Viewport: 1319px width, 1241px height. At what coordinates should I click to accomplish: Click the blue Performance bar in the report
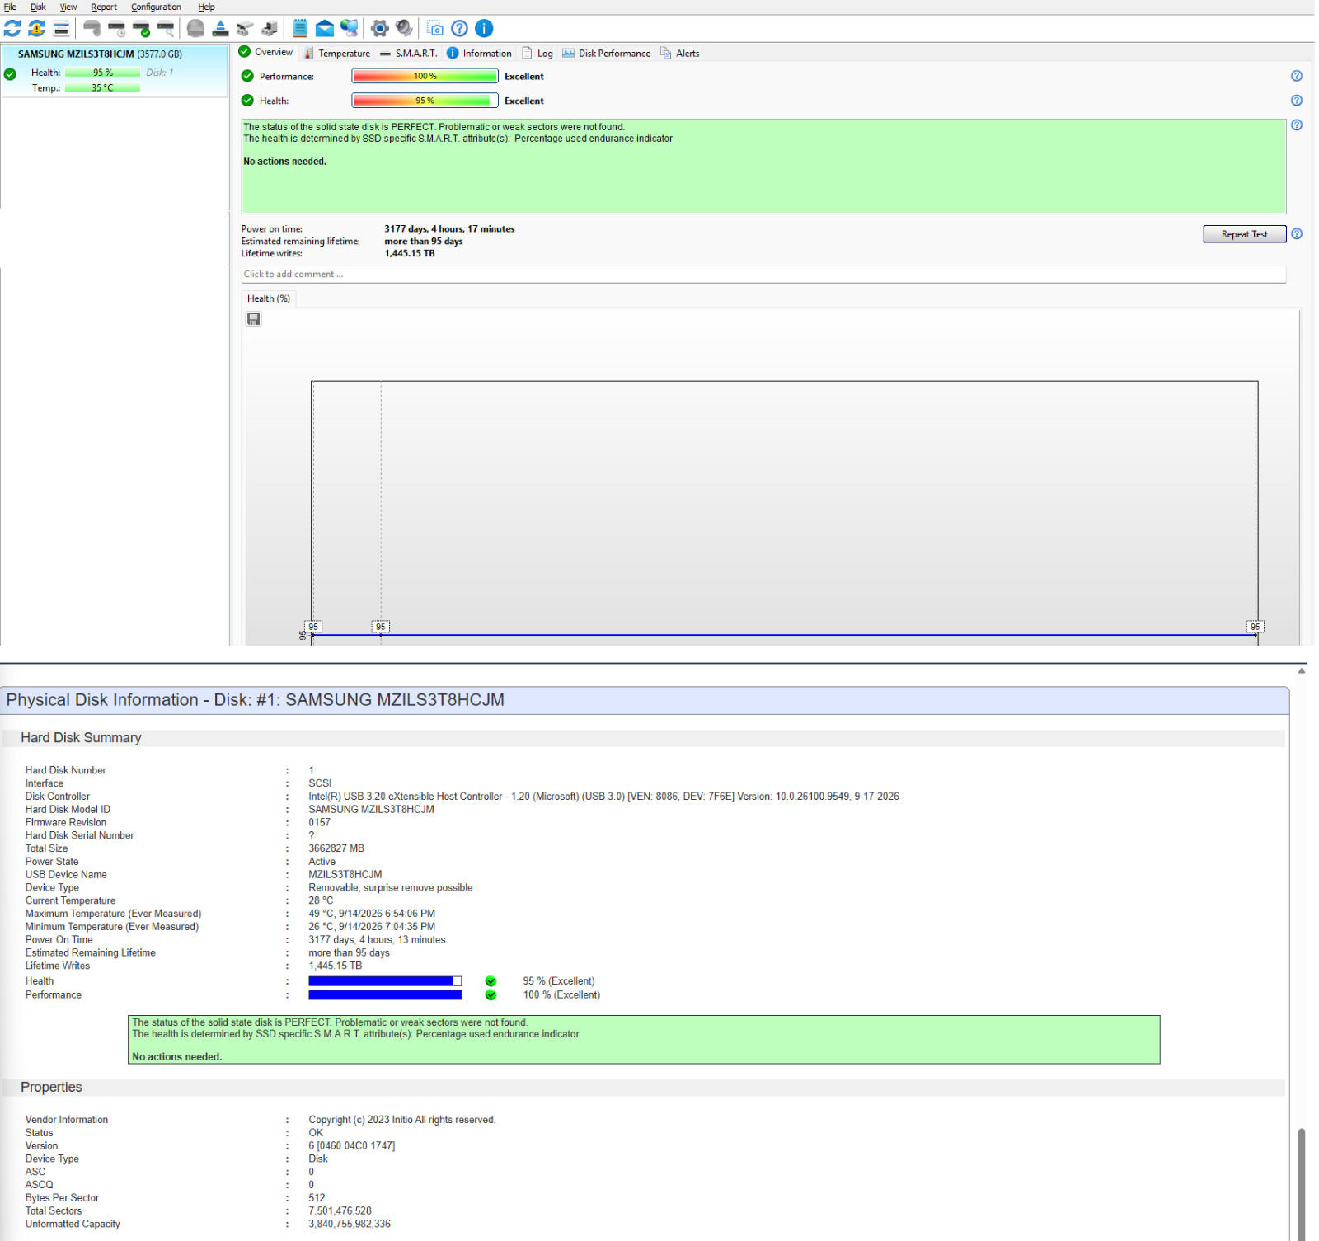pos(385,995)
